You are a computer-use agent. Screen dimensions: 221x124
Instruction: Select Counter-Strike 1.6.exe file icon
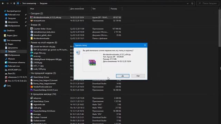(x=31, y=29)
